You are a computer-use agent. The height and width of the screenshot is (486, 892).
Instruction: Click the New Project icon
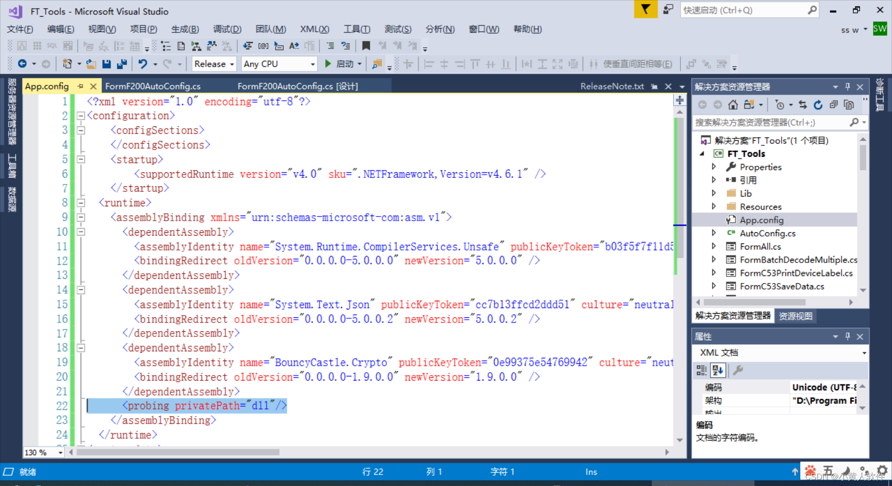pyautogui.click(x=67, y=64)
